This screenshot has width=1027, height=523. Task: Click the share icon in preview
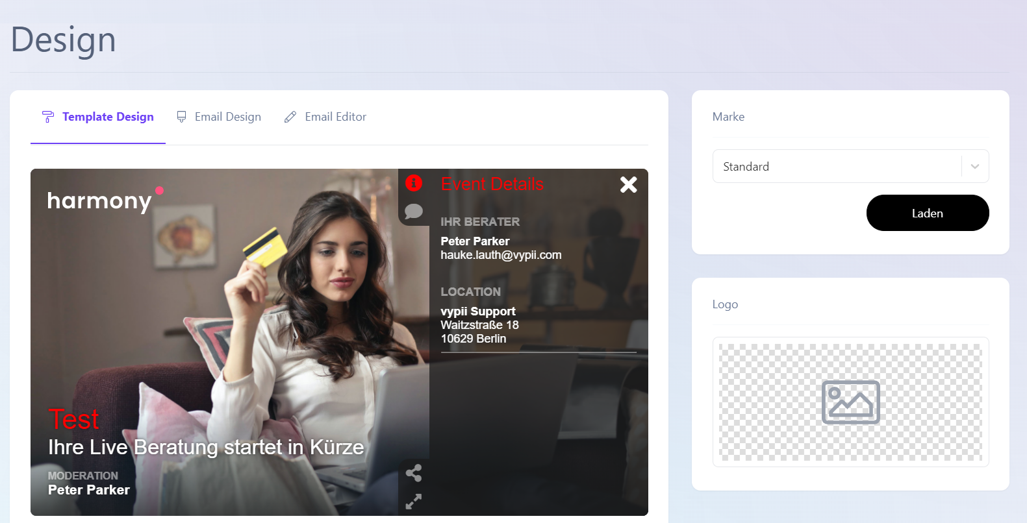[x=414, y=473]
